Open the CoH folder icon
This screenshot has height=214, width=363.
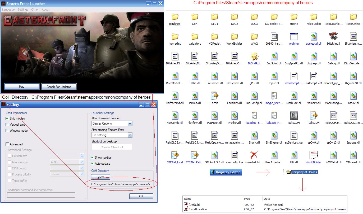click(x=195, y=17)
